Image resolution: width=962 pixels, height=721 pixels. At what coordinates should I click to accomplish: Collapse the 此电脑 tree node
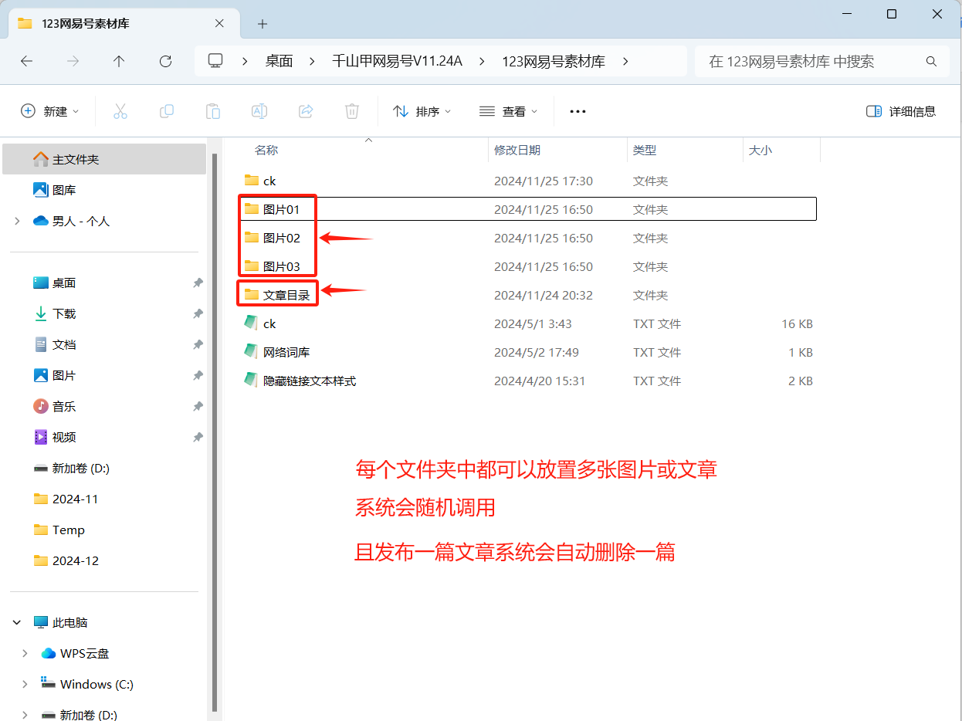[x=17, y=622]
